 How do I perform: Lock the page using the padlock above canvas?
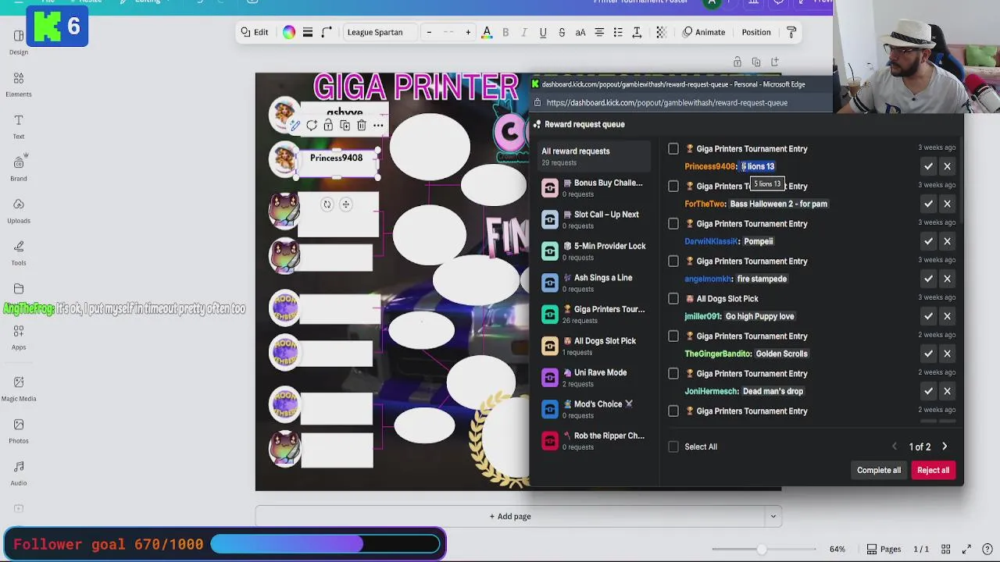click(737, 62)
